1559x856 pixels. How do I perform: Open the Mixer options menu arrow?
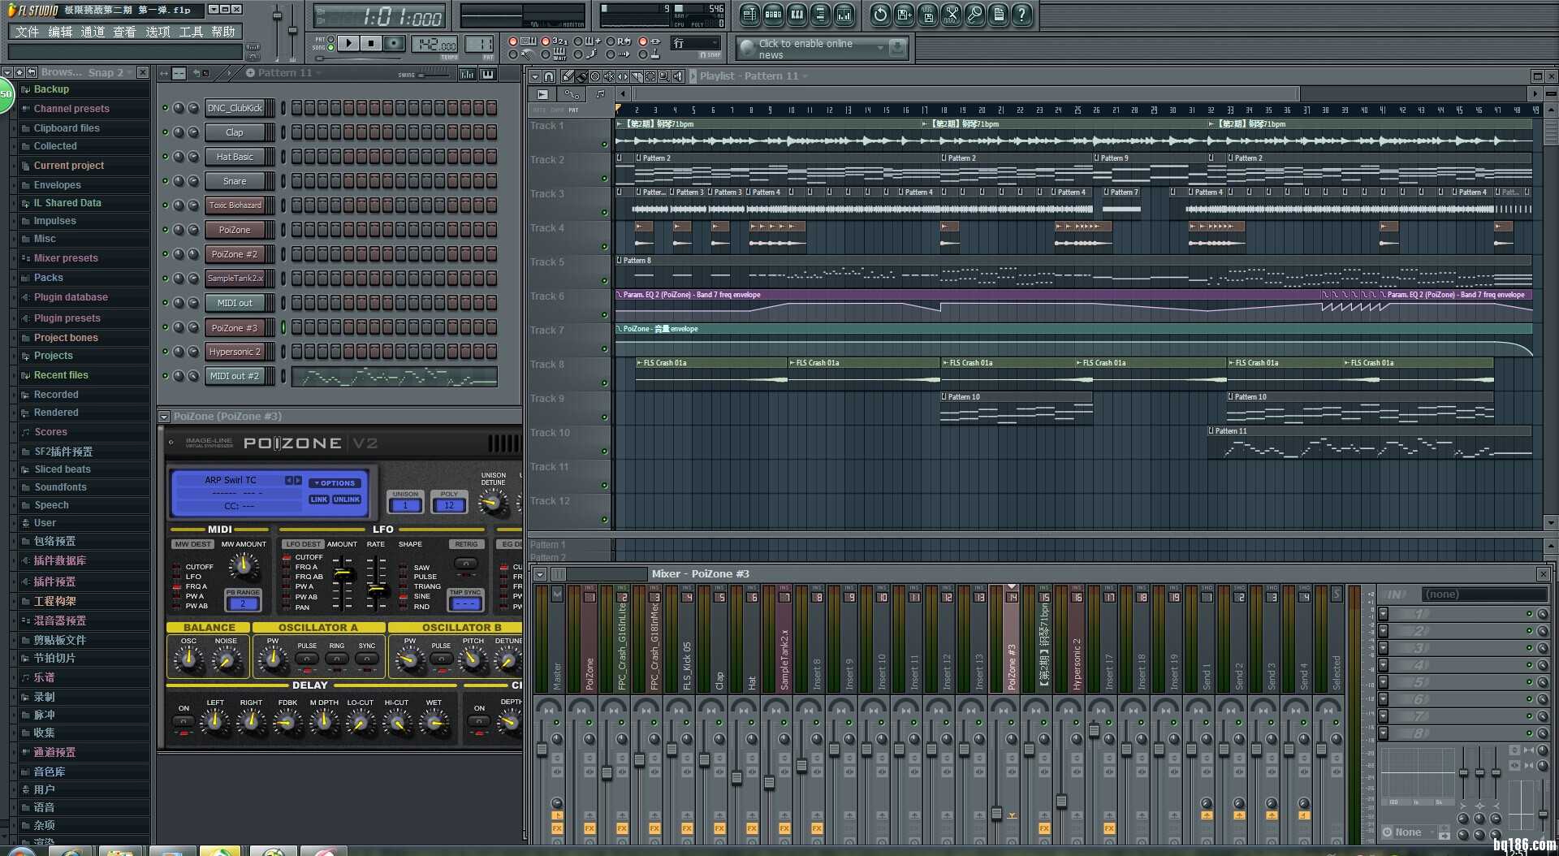coord(540,574)
